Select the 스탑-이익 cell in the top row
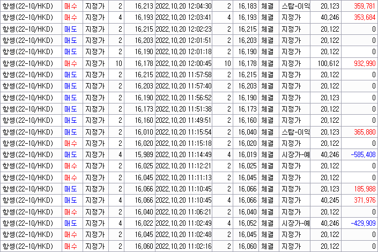The height and width of the screenshot is (252, 378). tap(295, 6)
